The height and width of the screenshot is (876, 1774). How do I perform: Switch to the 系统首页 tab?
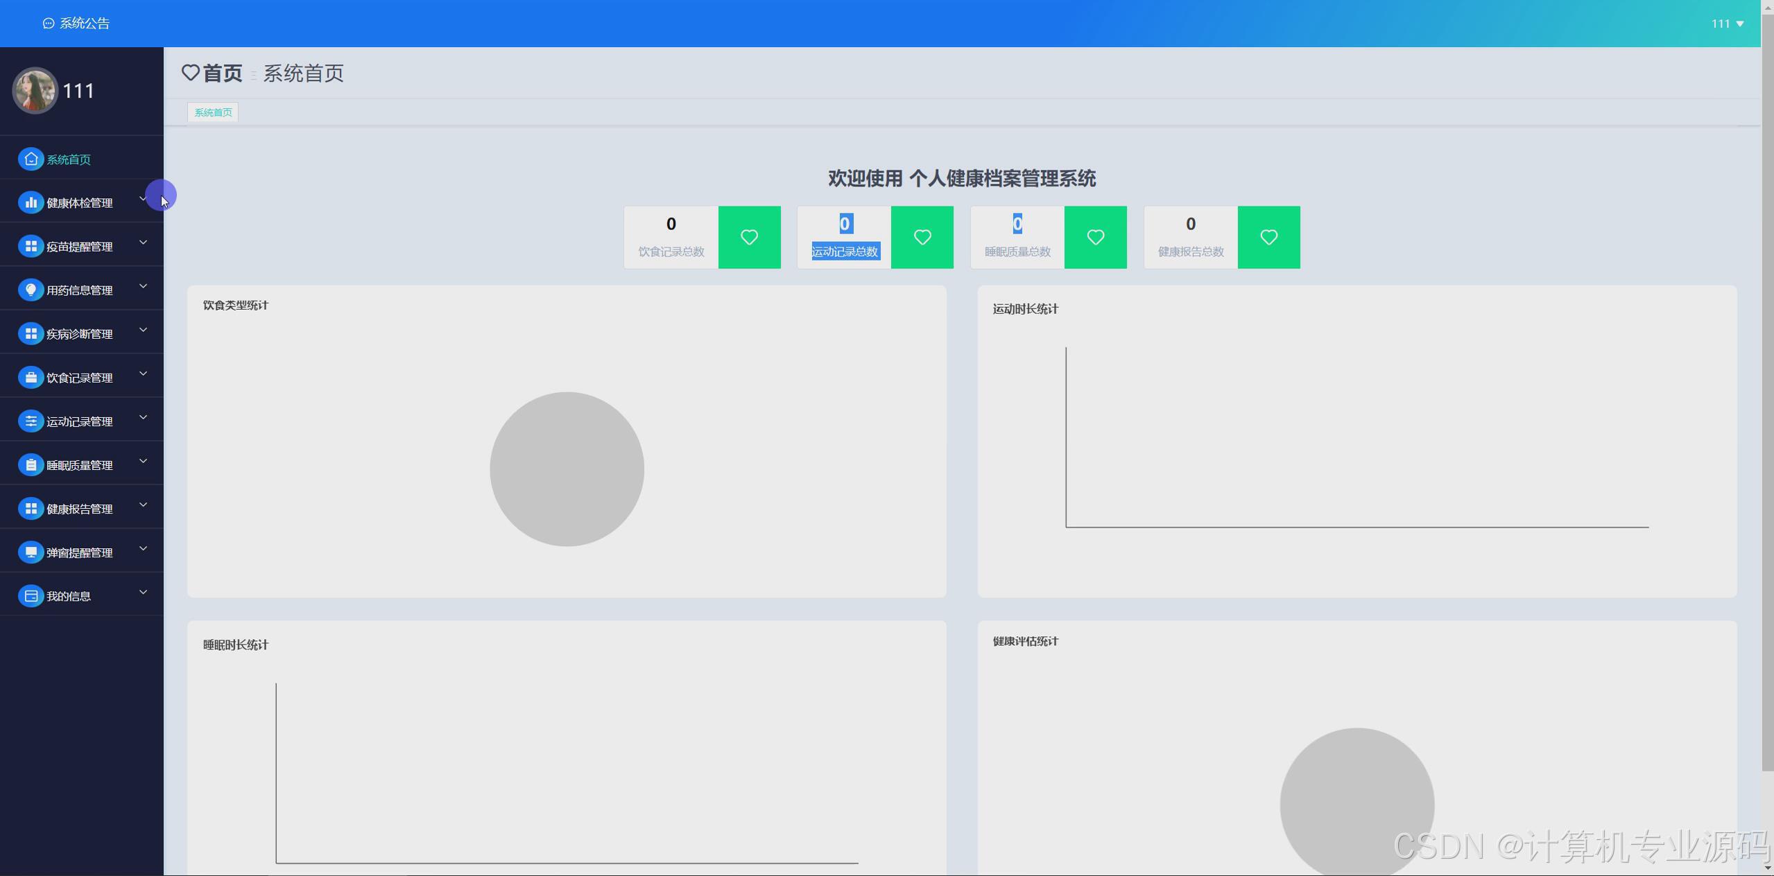[x=212, y=112]
